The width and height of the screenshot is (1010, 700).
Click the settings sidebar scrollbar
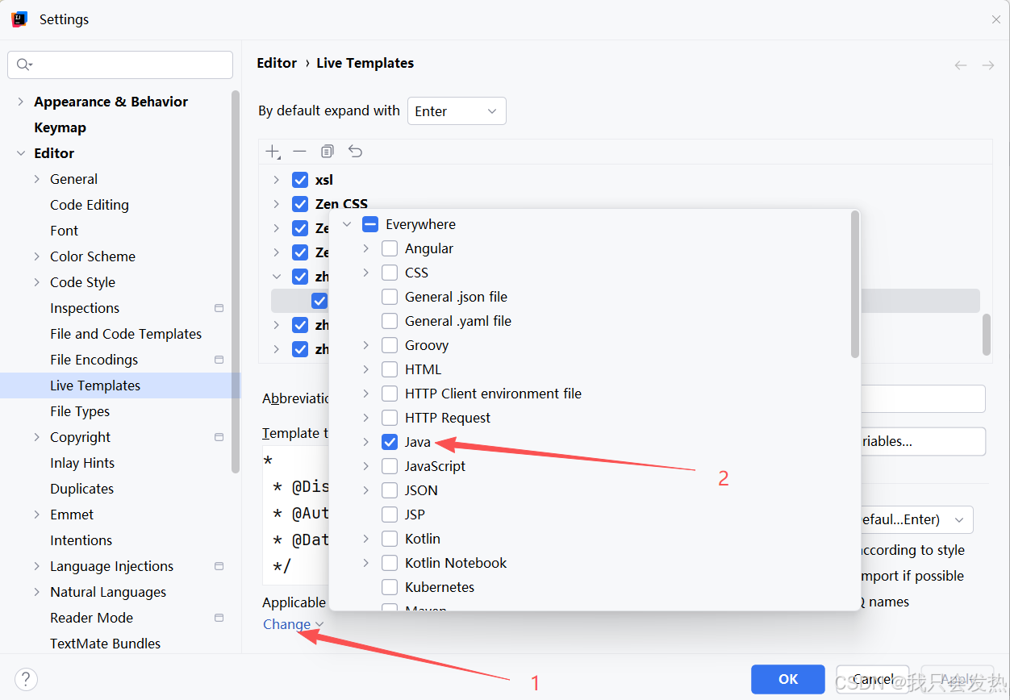tap(236, 281)
